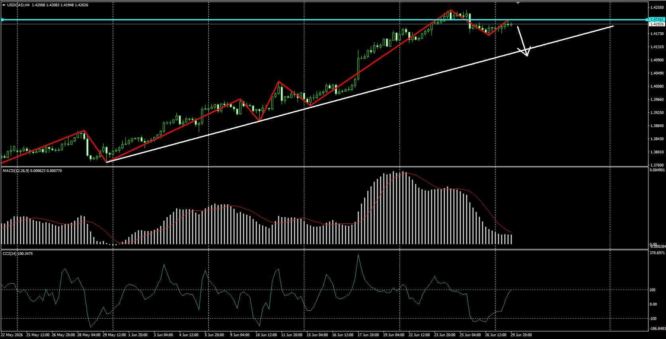
Task: Click the 1 Jun 20:00 time label
Action: click(x=137, y=335)
